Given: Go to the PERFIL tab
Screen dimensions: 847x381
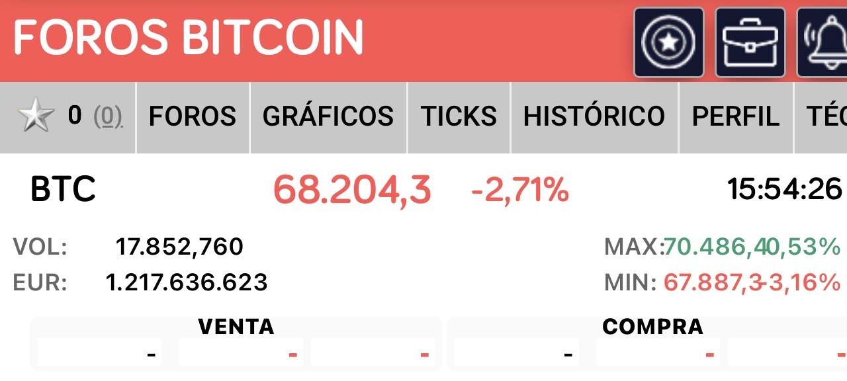Looking at the screenshot, I should coord(736,117).
